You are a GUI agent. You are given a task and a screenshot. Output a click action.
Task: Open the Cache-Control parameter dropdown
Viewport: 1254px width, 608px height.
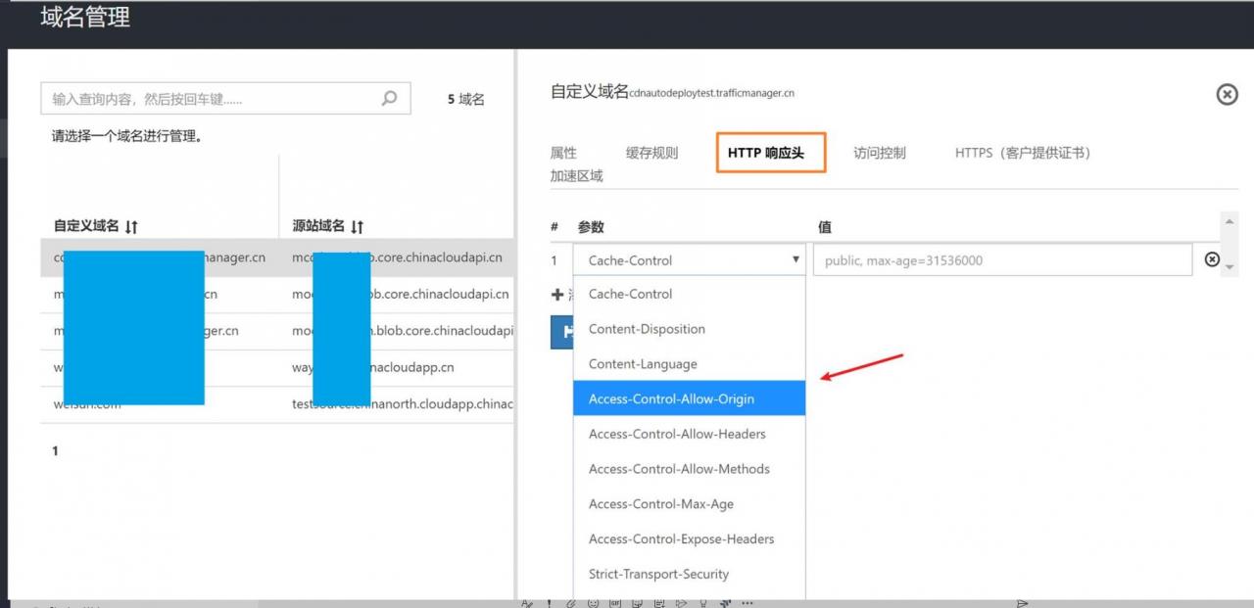(x=796, y=259)
